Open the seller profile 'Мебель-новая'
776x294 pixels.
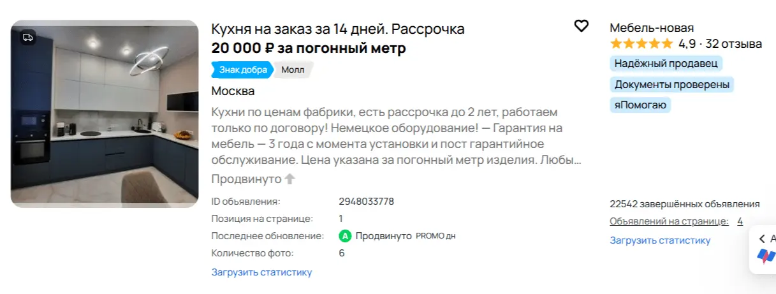point(652,27)
